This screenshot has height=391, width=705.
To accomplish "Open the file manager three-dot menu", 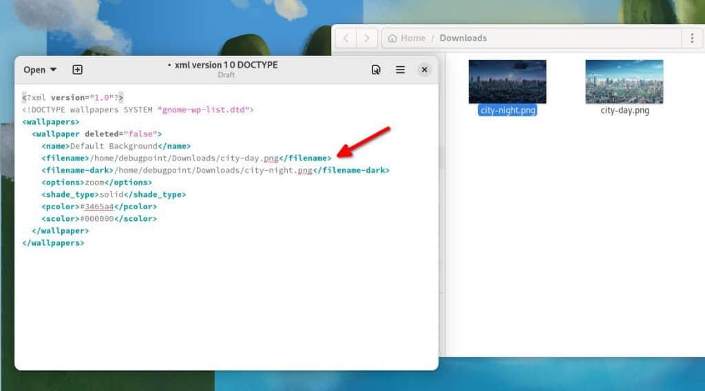I will [x=692, y=38].
